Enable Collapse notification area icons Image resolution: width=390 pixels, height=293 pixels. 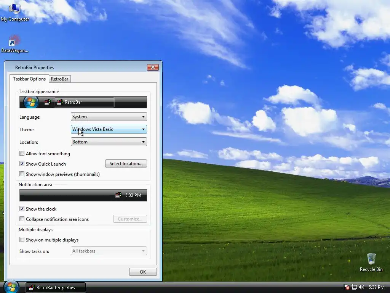point(22,219)
